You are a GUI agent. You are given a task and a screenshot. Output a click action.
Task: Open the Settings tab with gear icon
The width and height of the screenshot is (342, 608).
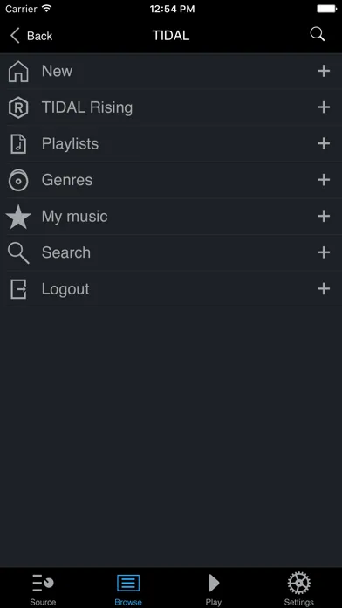click(x=298, y=589)
